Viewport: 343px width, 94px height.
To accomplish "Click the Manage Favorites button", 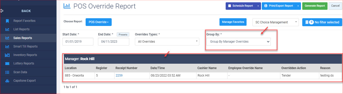I will [233, 22].
